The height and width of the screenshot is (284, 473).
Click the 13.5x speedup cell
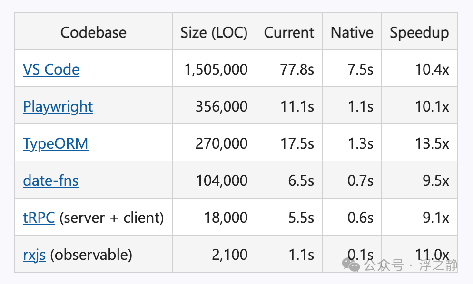(x=419, y=143)
